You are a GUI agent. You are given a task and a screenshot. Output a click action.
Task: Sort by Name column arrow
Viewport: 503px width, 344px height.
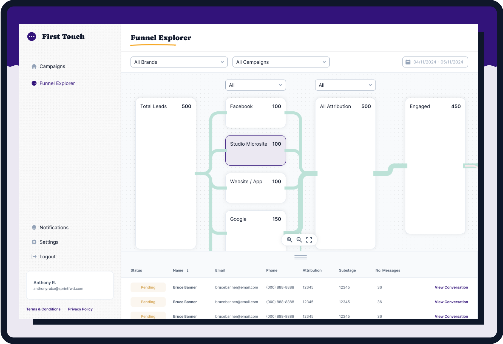[188, 270]
